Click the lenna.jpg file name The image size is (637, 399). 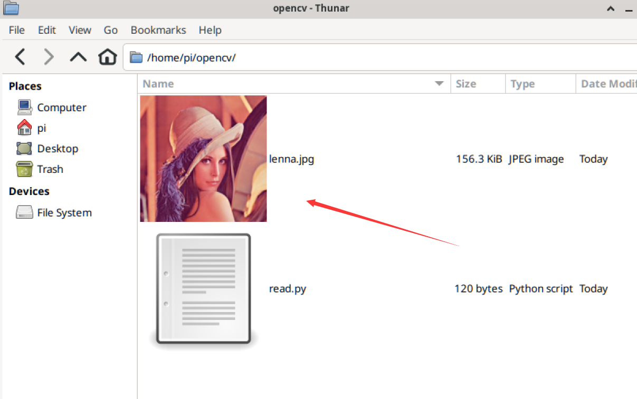pyautogui.click(x=291, y=159)
